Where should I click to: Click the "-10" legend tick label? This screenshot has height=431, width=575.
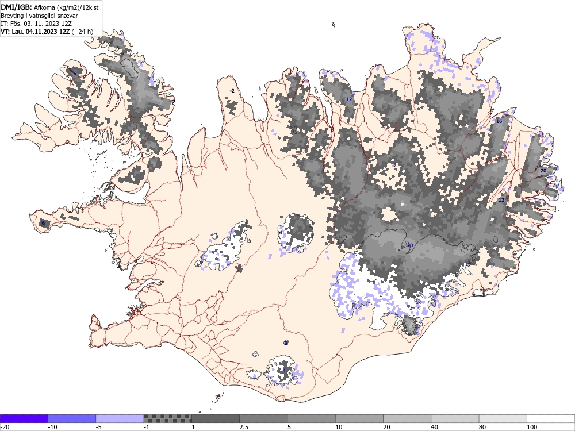point(53,427)
